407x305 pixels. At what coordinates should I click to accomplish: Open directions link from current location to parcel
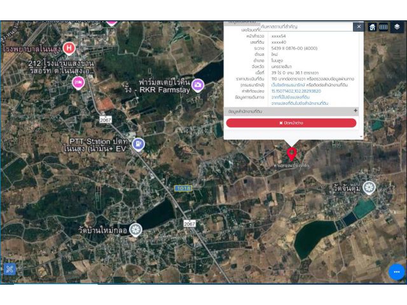pyautogui.click(x=290, y=97)
